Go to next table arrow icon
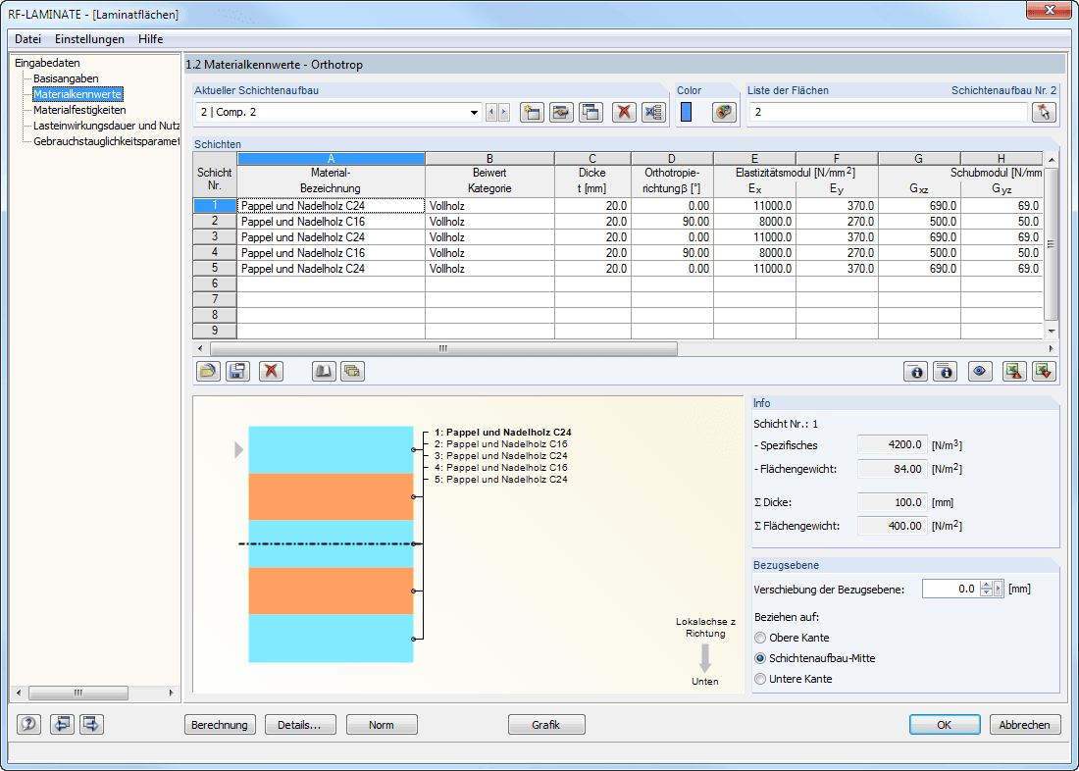 [x=91, y=724]
